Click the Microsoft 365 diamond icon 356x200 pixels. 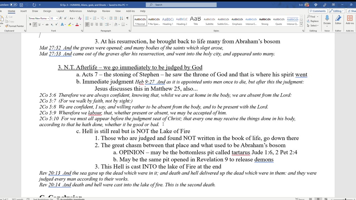tap(316, 5)
